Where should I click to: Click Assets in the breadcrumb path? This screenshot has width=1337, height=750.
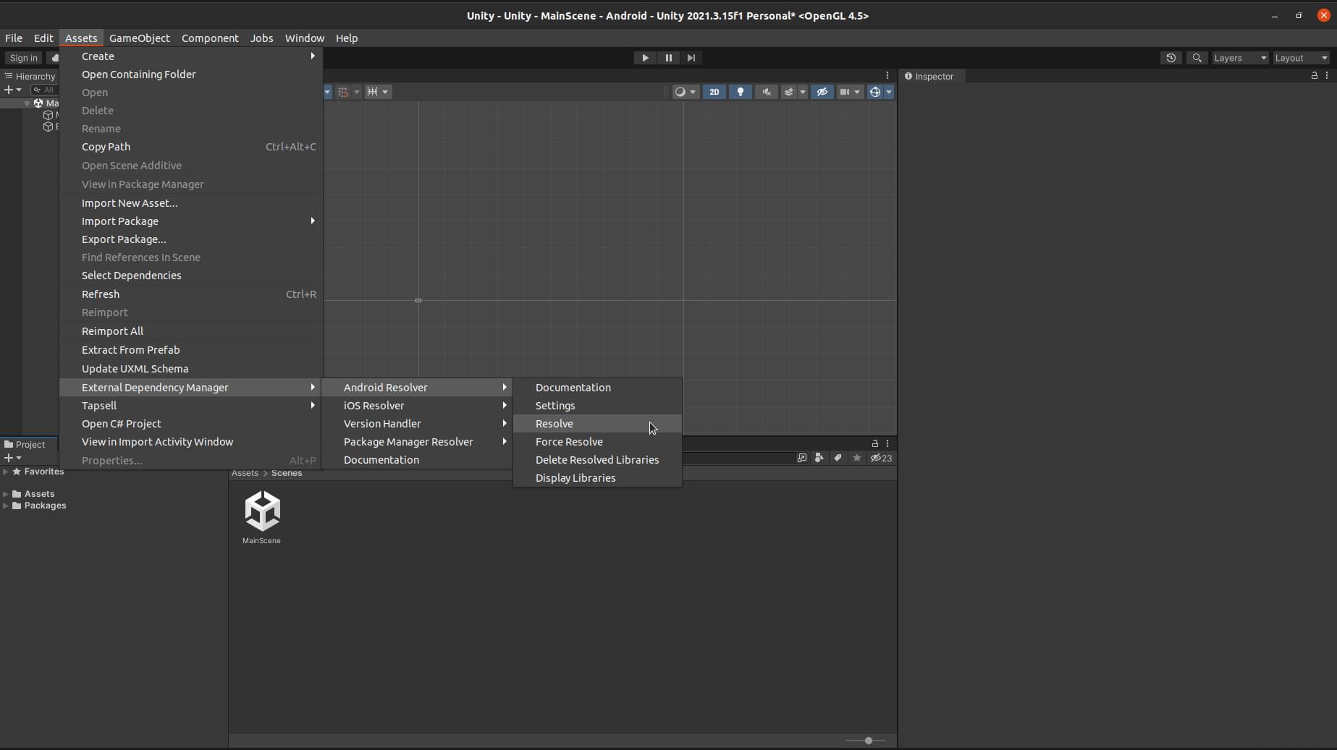[245, 473]
